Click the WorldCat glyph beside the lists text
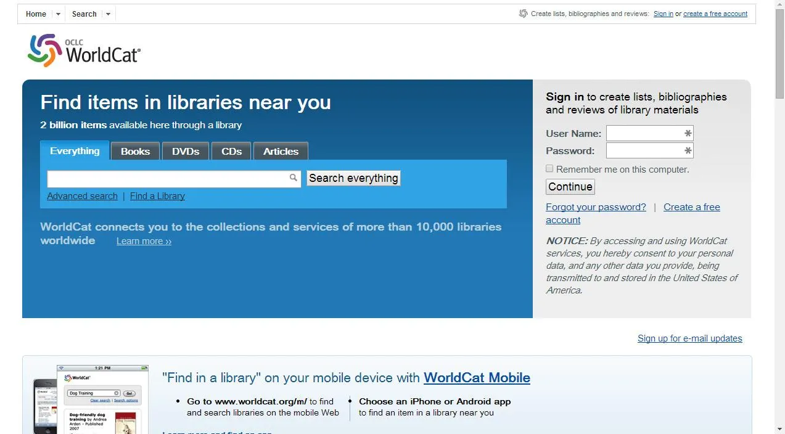Image resolution: width=785 pixels, height=434 pixels. pyautogui.click(x=523, y=13)
